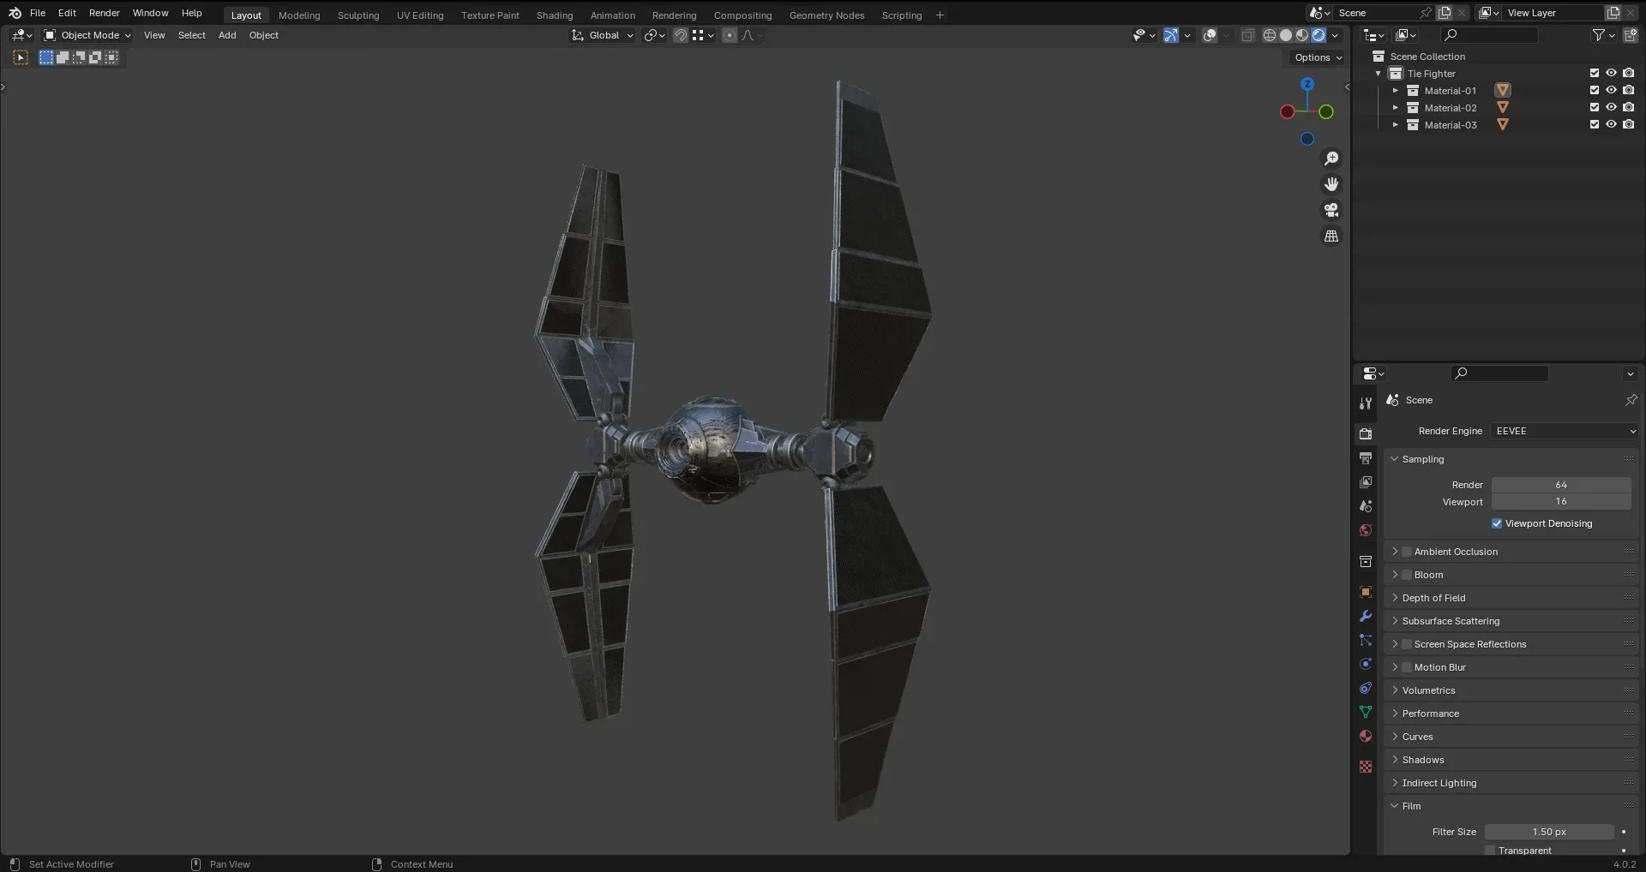Collapse the Tie Fighter collection
The height and width of the screenshot is (872, 1646).
click(x=1379, y=74)
